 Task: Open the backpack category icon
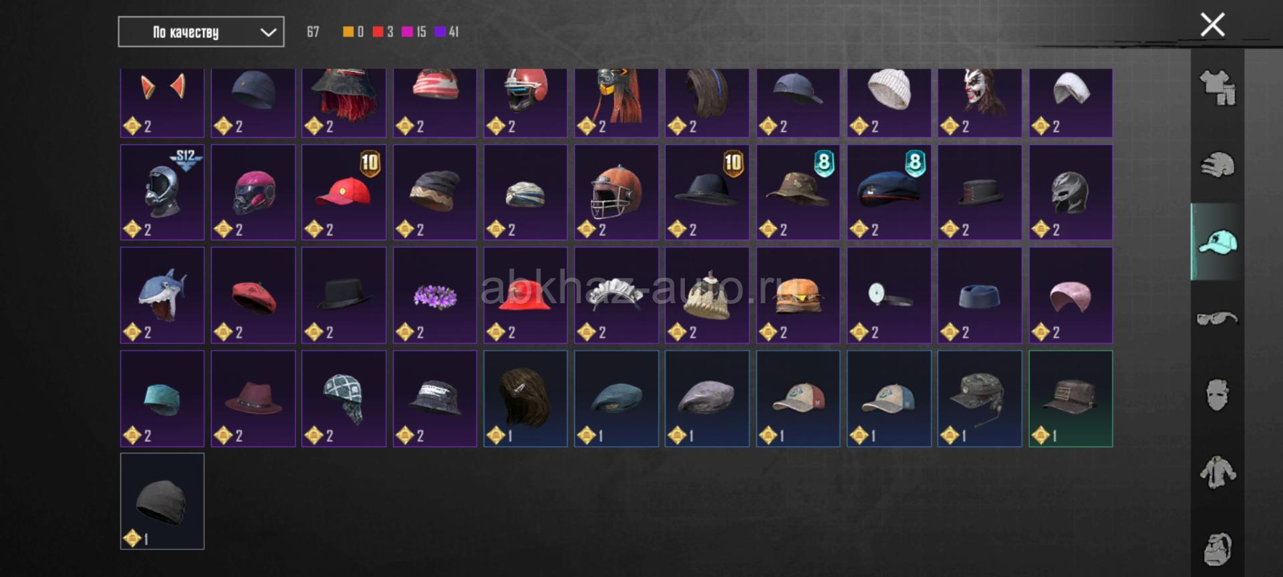pos(1218,549)
